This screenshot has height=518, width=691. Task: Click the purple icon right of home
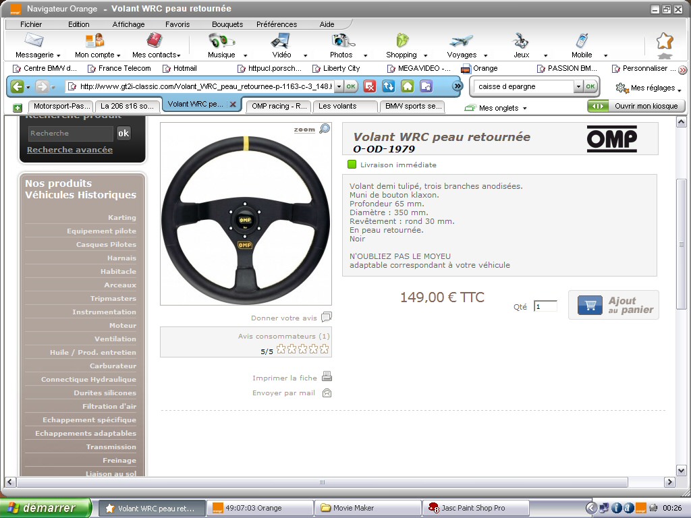426,86
